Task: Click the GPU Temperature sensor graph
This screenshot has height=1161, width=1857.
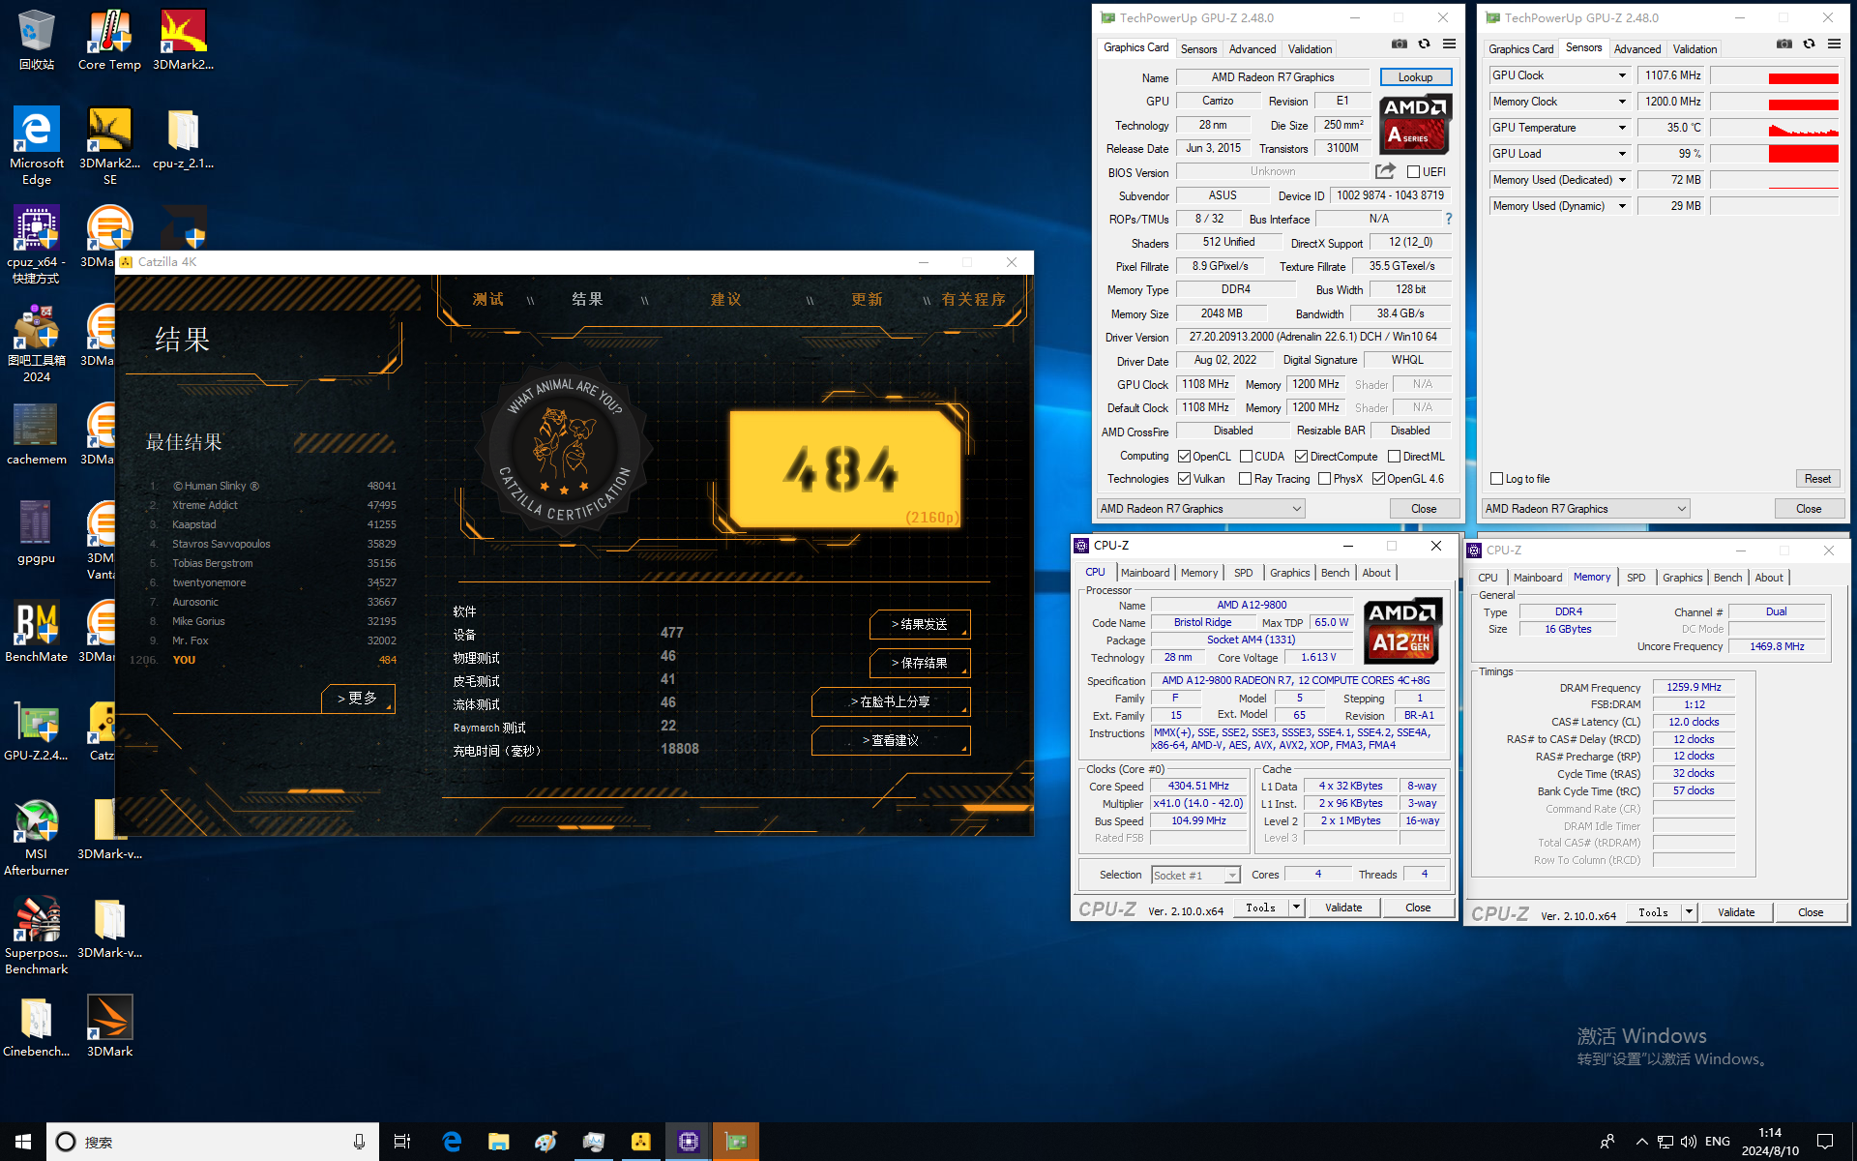Action: point(1774,128)
